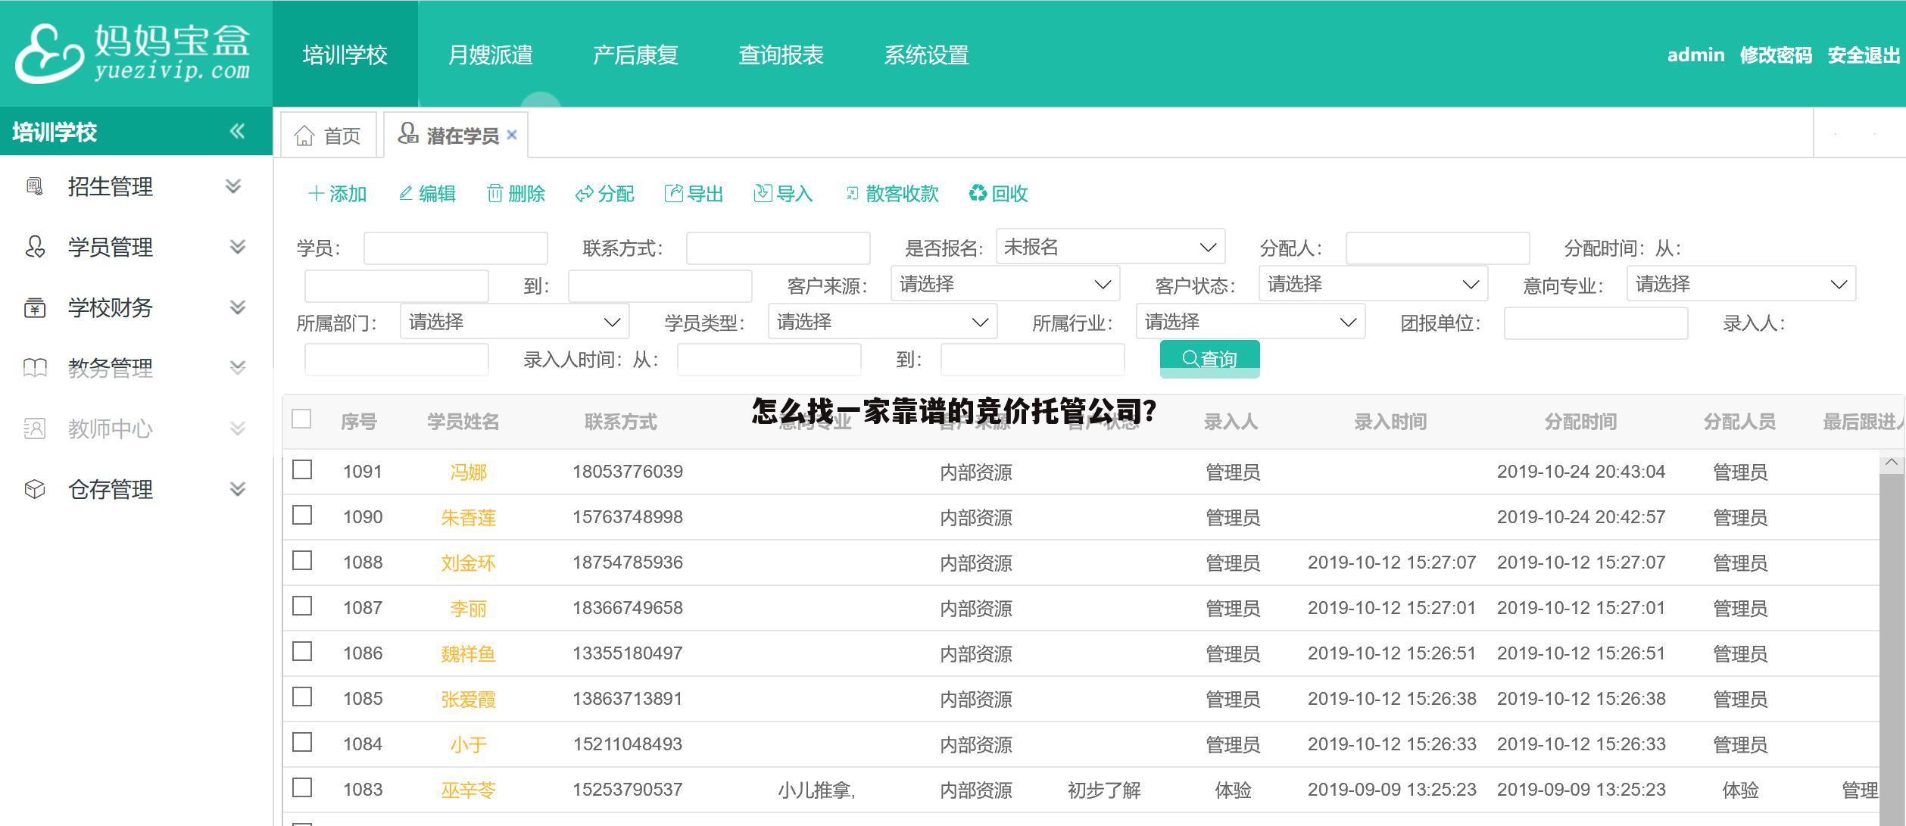Expand 招生管理 chevron in sidebar
This screenshot has height=826, width=1906.
(x=233, y=186)
